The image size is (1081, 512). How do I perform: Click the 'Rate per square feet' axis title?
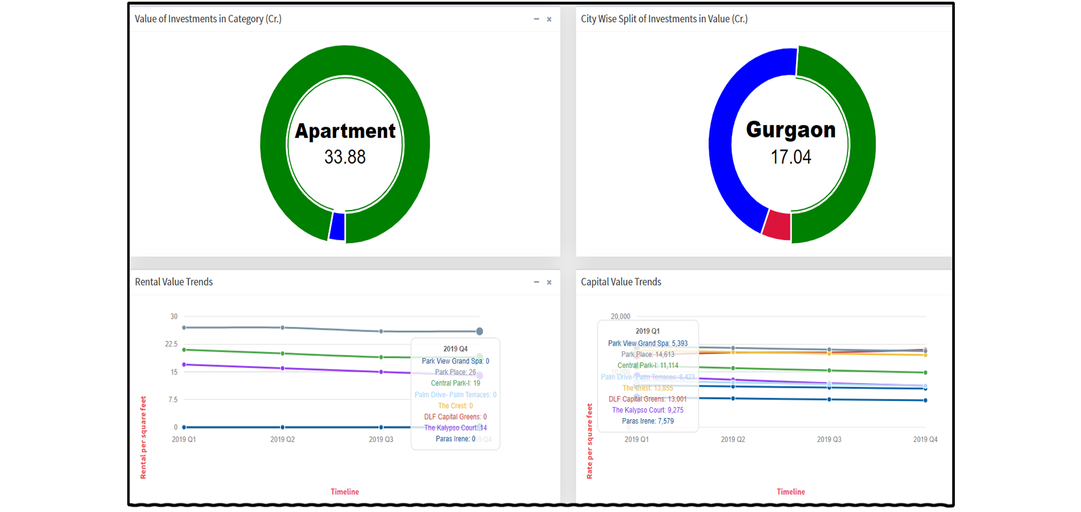point(589,441)
